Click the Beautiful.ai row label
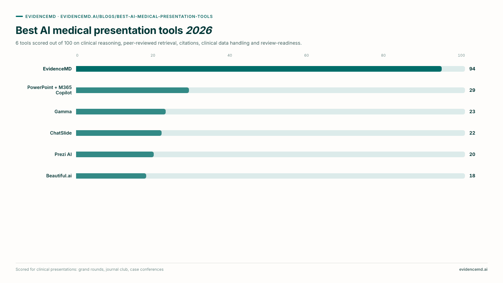Viewport: 503px width, 283px height. pos(59,176)
